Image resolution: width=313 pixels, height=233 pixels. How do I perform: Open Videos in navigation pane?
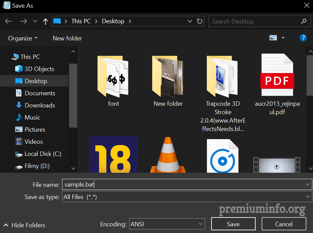point(29,142)
